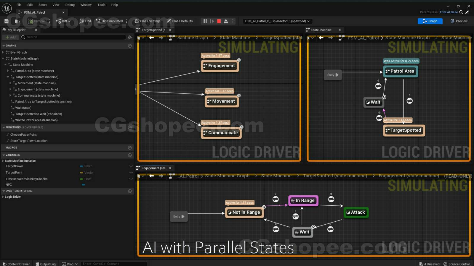Click the Find toolbar button
The width and height of the screenshot is (474, 266).
[85, 21]
